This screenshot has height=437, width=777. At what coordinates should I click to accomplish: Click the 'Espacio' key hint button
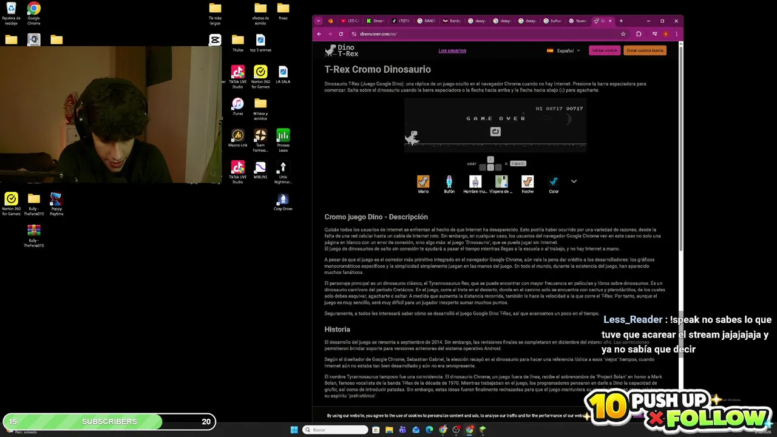518,163
